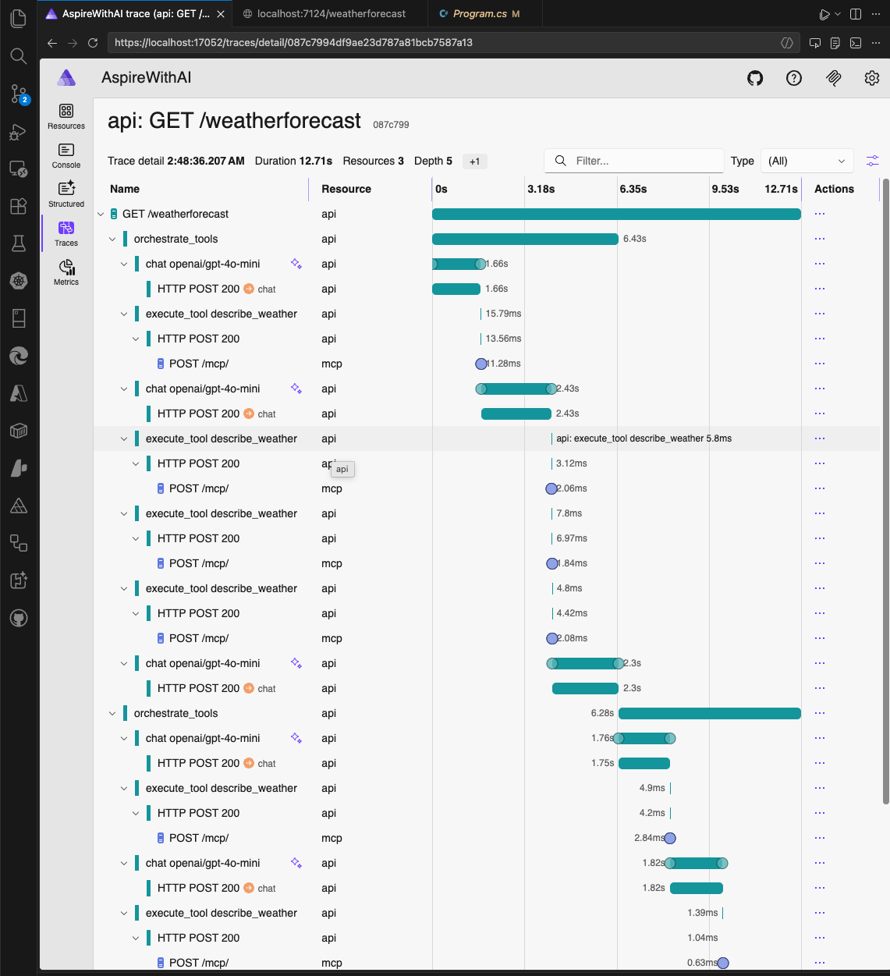
Task: Open the GitHub repository icon in header
Action: [755, 78]
